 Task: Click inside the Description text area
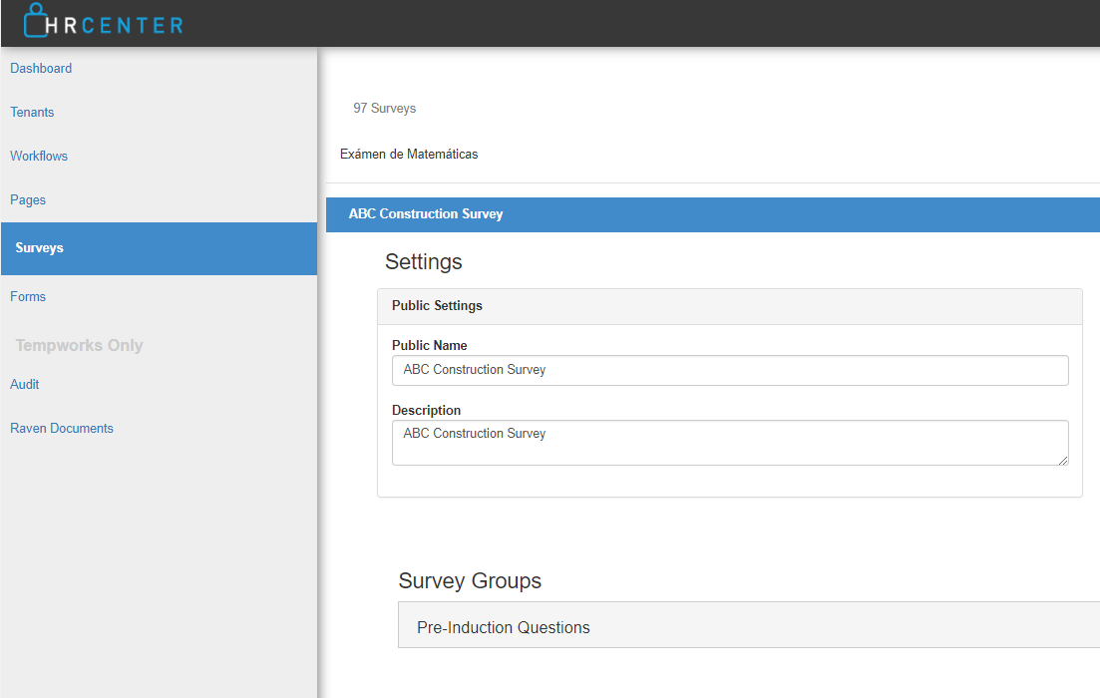[x=730, y=443]
